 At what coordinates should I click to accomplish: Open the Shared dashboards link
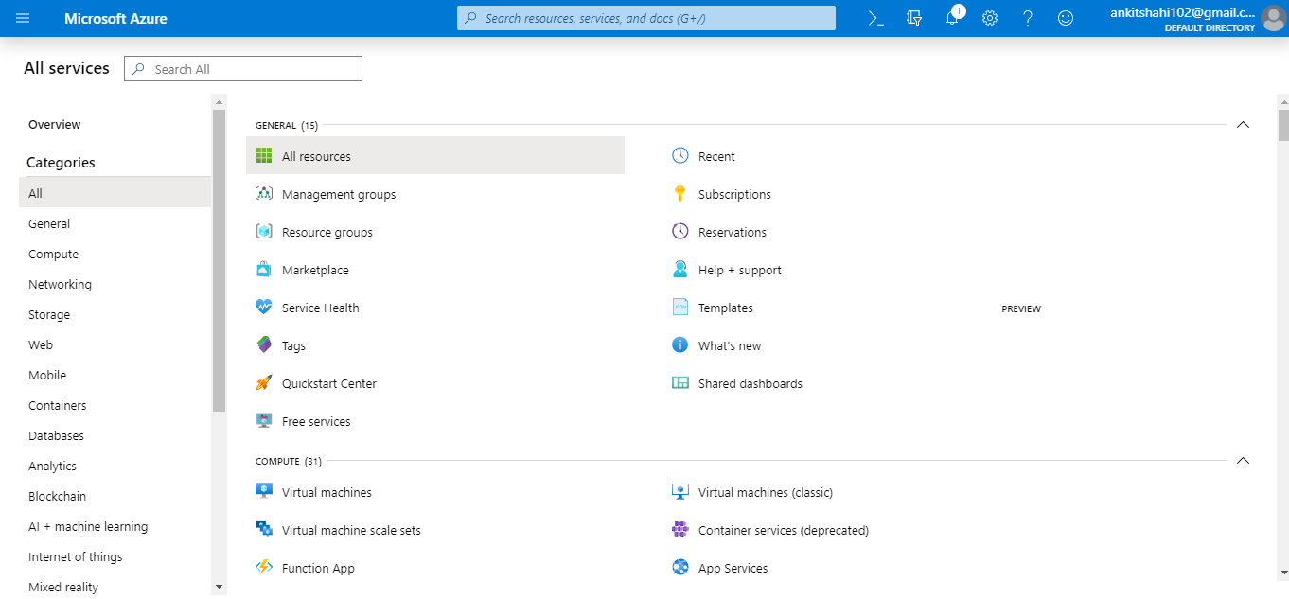[750, 383]
